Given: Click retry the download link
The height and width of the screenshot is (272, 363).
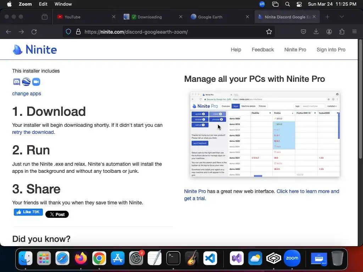Looking at the screenshot, I should click(x=33, y=132).
